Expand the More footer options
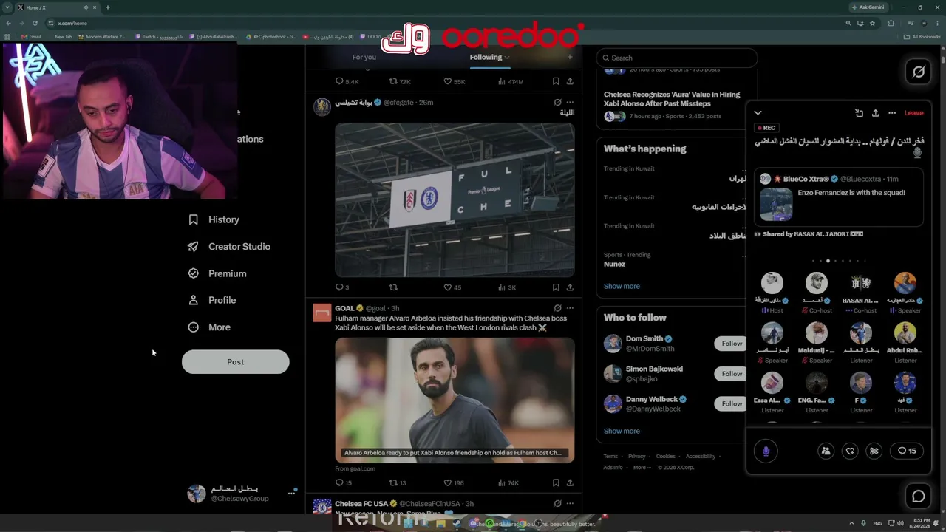 (x=642, y=468)
